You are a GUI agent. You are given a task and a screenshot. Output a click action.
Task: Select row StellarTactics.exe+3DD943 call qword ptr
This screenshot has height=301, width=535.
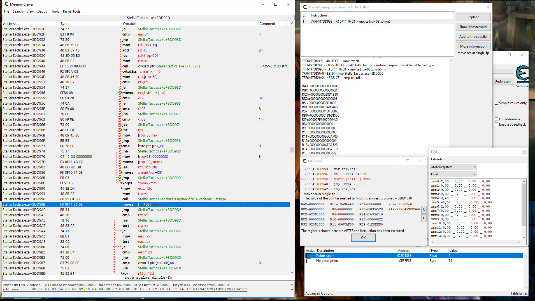click(x=146, y=66)
